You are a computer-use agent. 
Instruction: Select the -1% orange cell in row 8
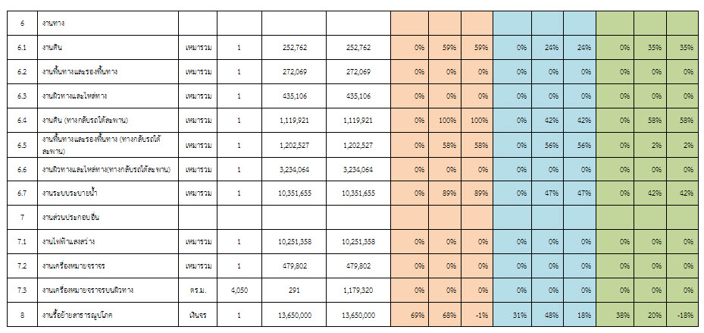(477, 314)
